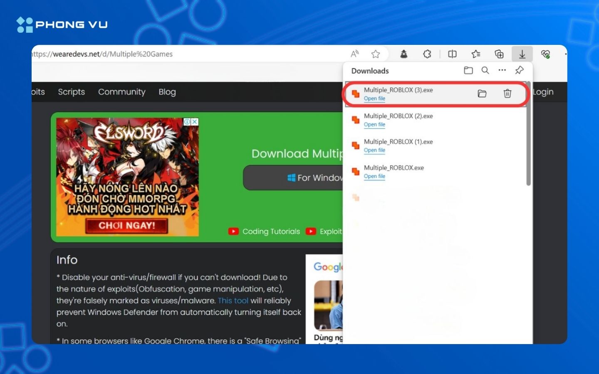Open downloads folder icon in Downloads panel
This screenshot has height=374, width=599.
pyautogui.click(x=468, y=70)
